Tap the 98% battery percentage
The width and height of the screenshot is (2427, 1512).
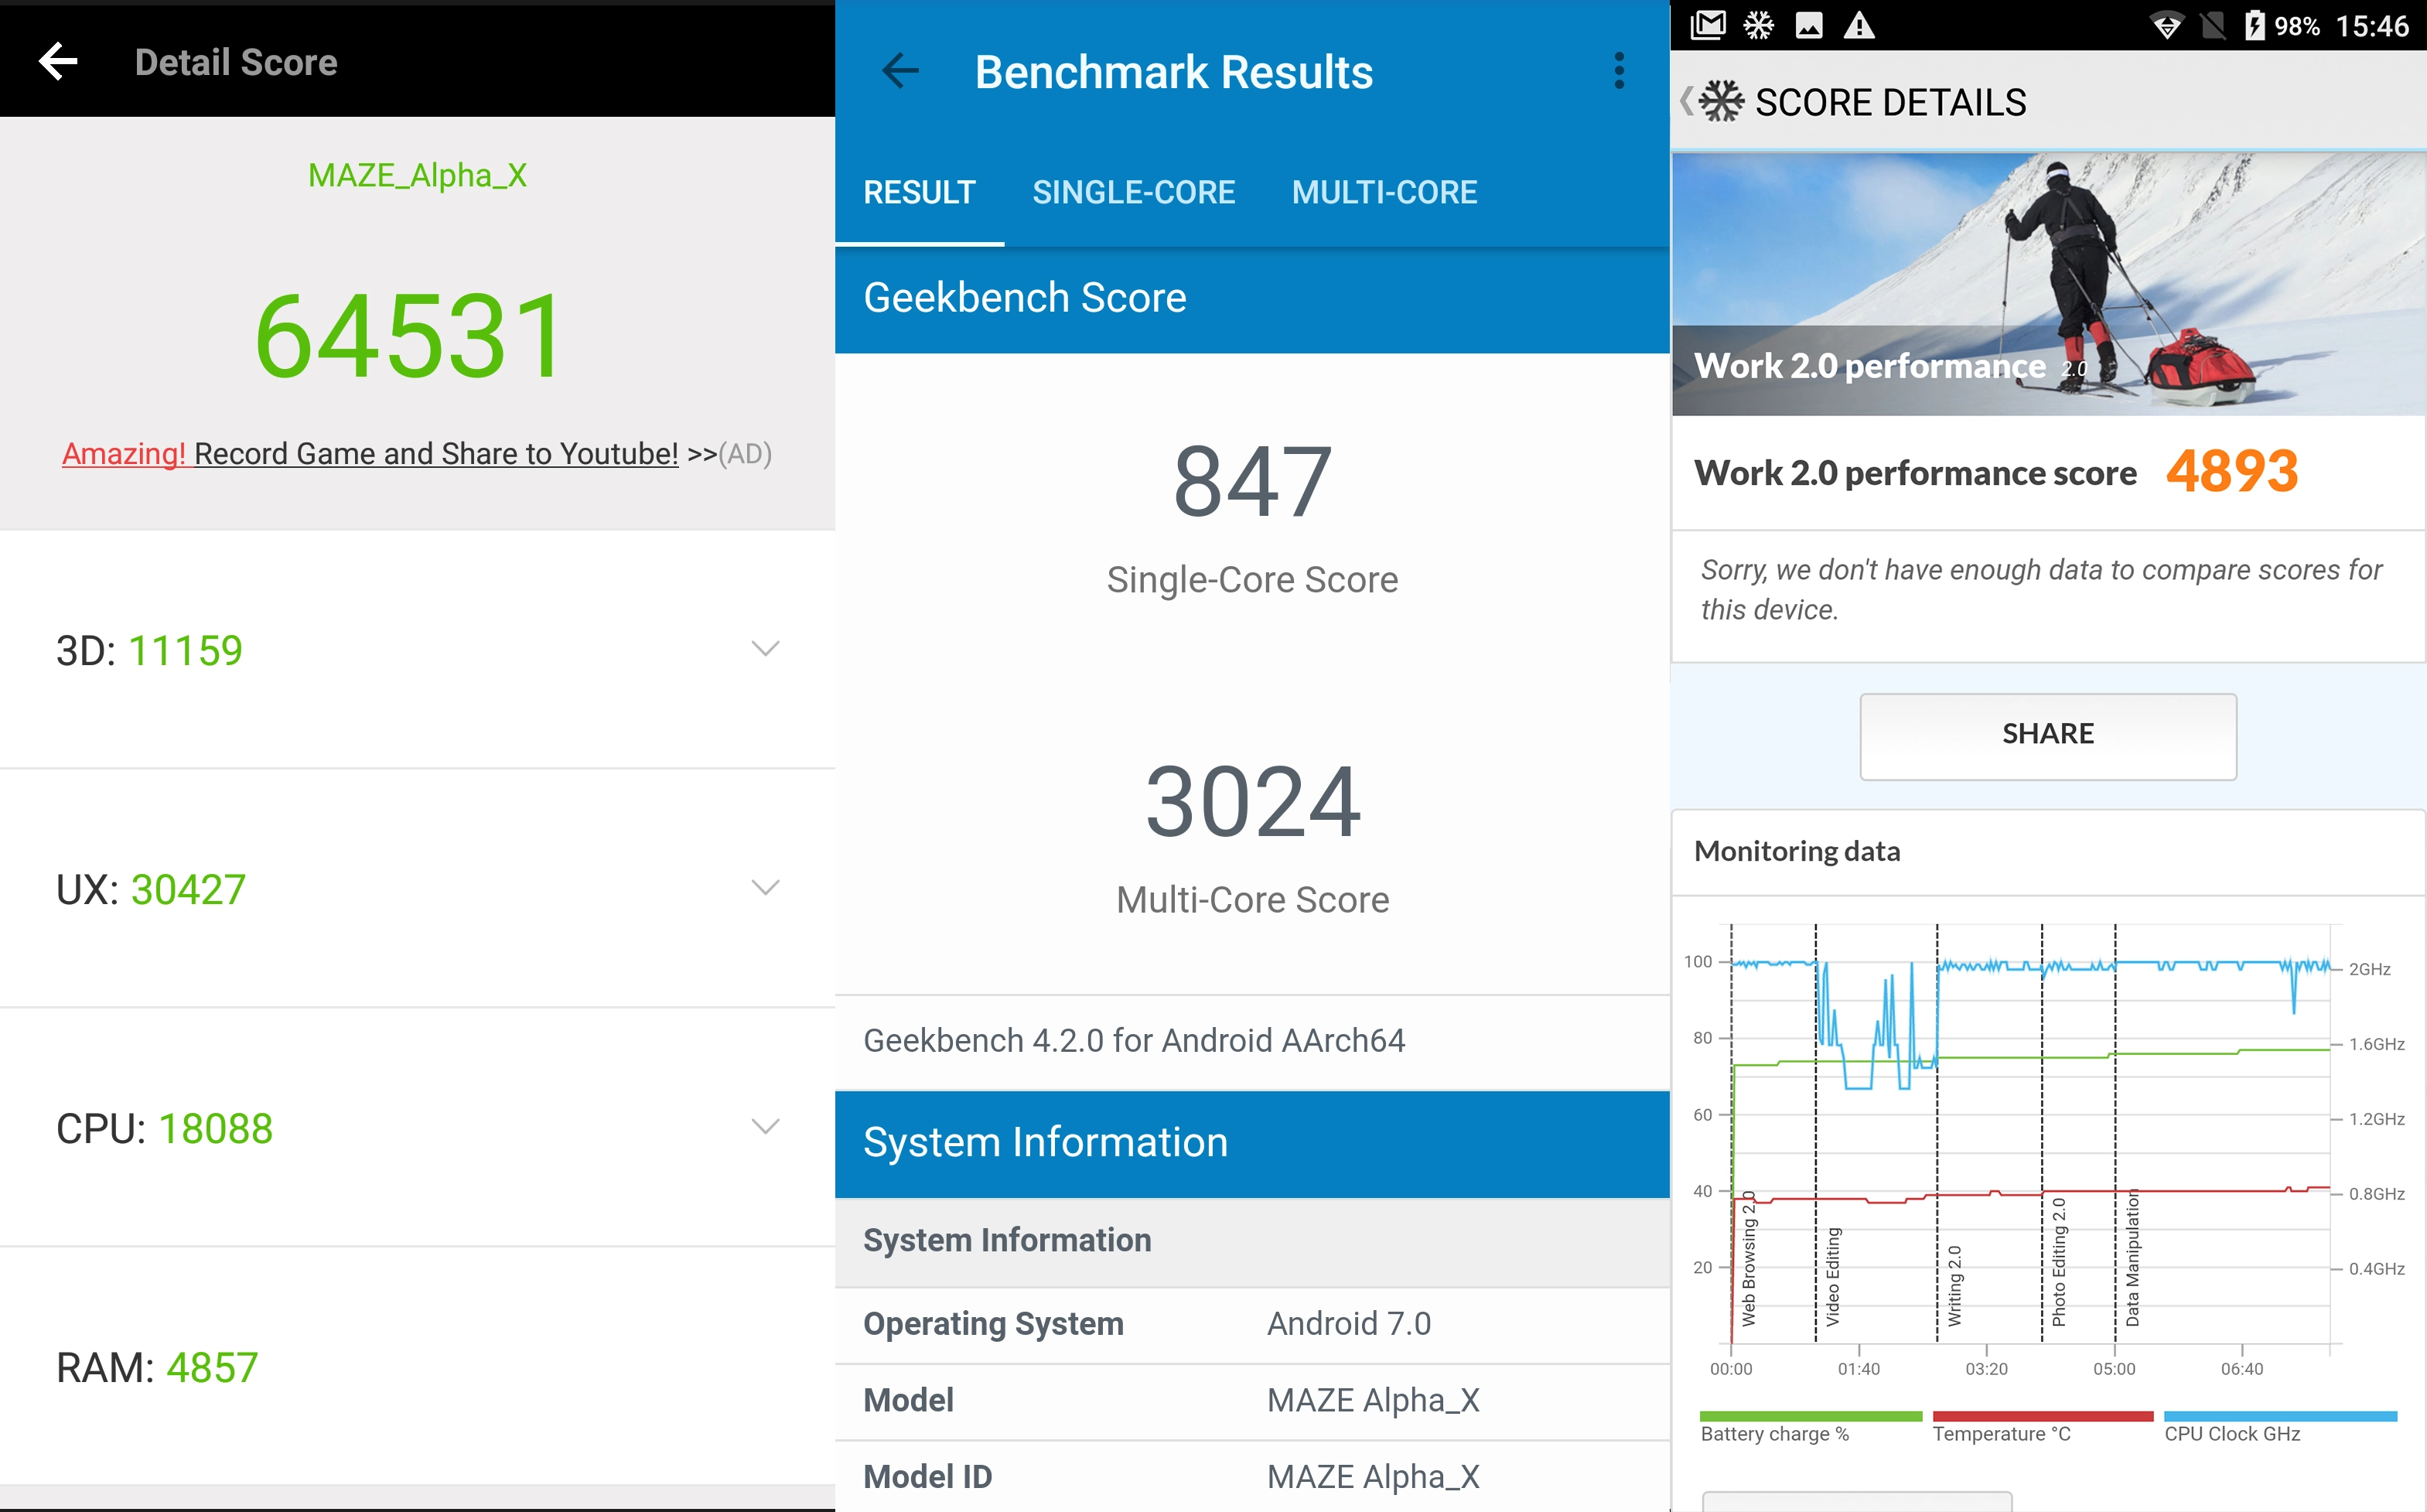point(2296,26)
